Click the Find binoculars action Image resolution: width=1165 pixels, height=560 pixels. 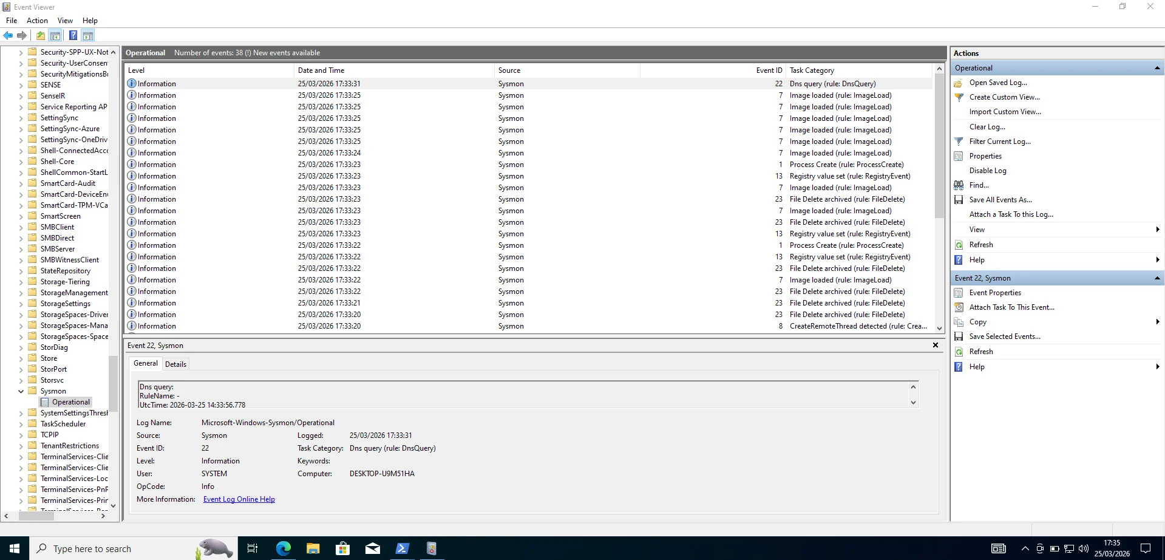click(979, 185)
